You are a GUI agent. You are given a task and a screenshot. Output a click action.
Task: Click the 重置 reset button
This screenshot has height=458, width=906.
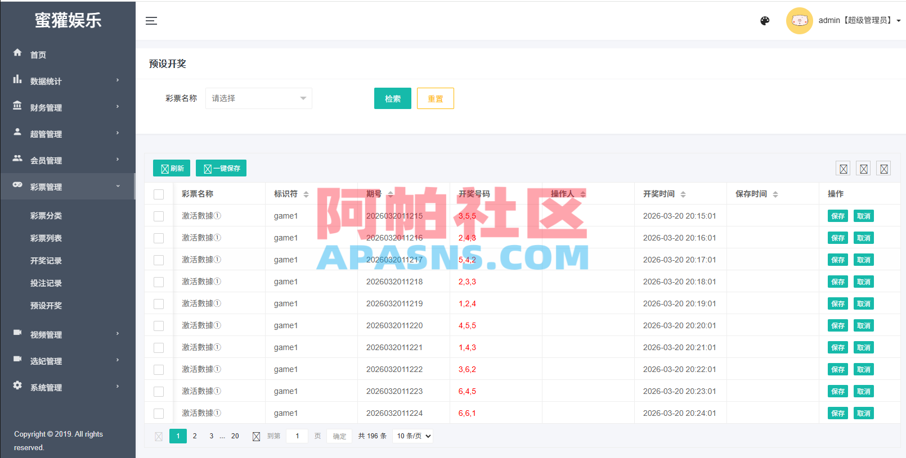point(436,98)
